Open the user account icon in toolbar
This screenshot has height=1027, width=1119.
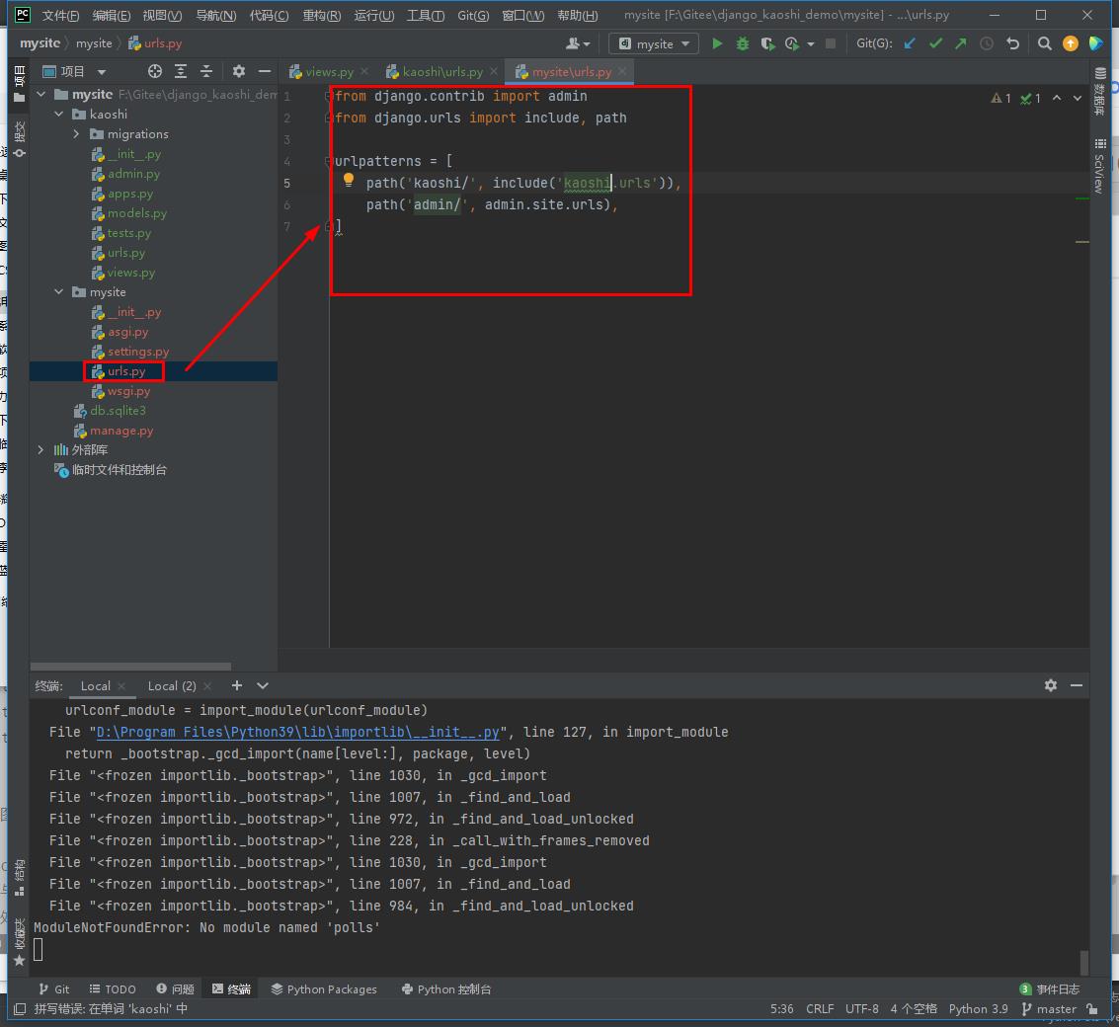tap(578, 43)
